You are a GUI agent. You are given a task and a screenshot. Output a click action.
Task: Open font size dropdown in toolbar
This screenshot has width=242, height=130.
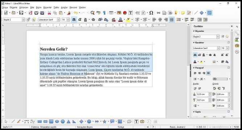pyautogui.click(x=68, y=20)
